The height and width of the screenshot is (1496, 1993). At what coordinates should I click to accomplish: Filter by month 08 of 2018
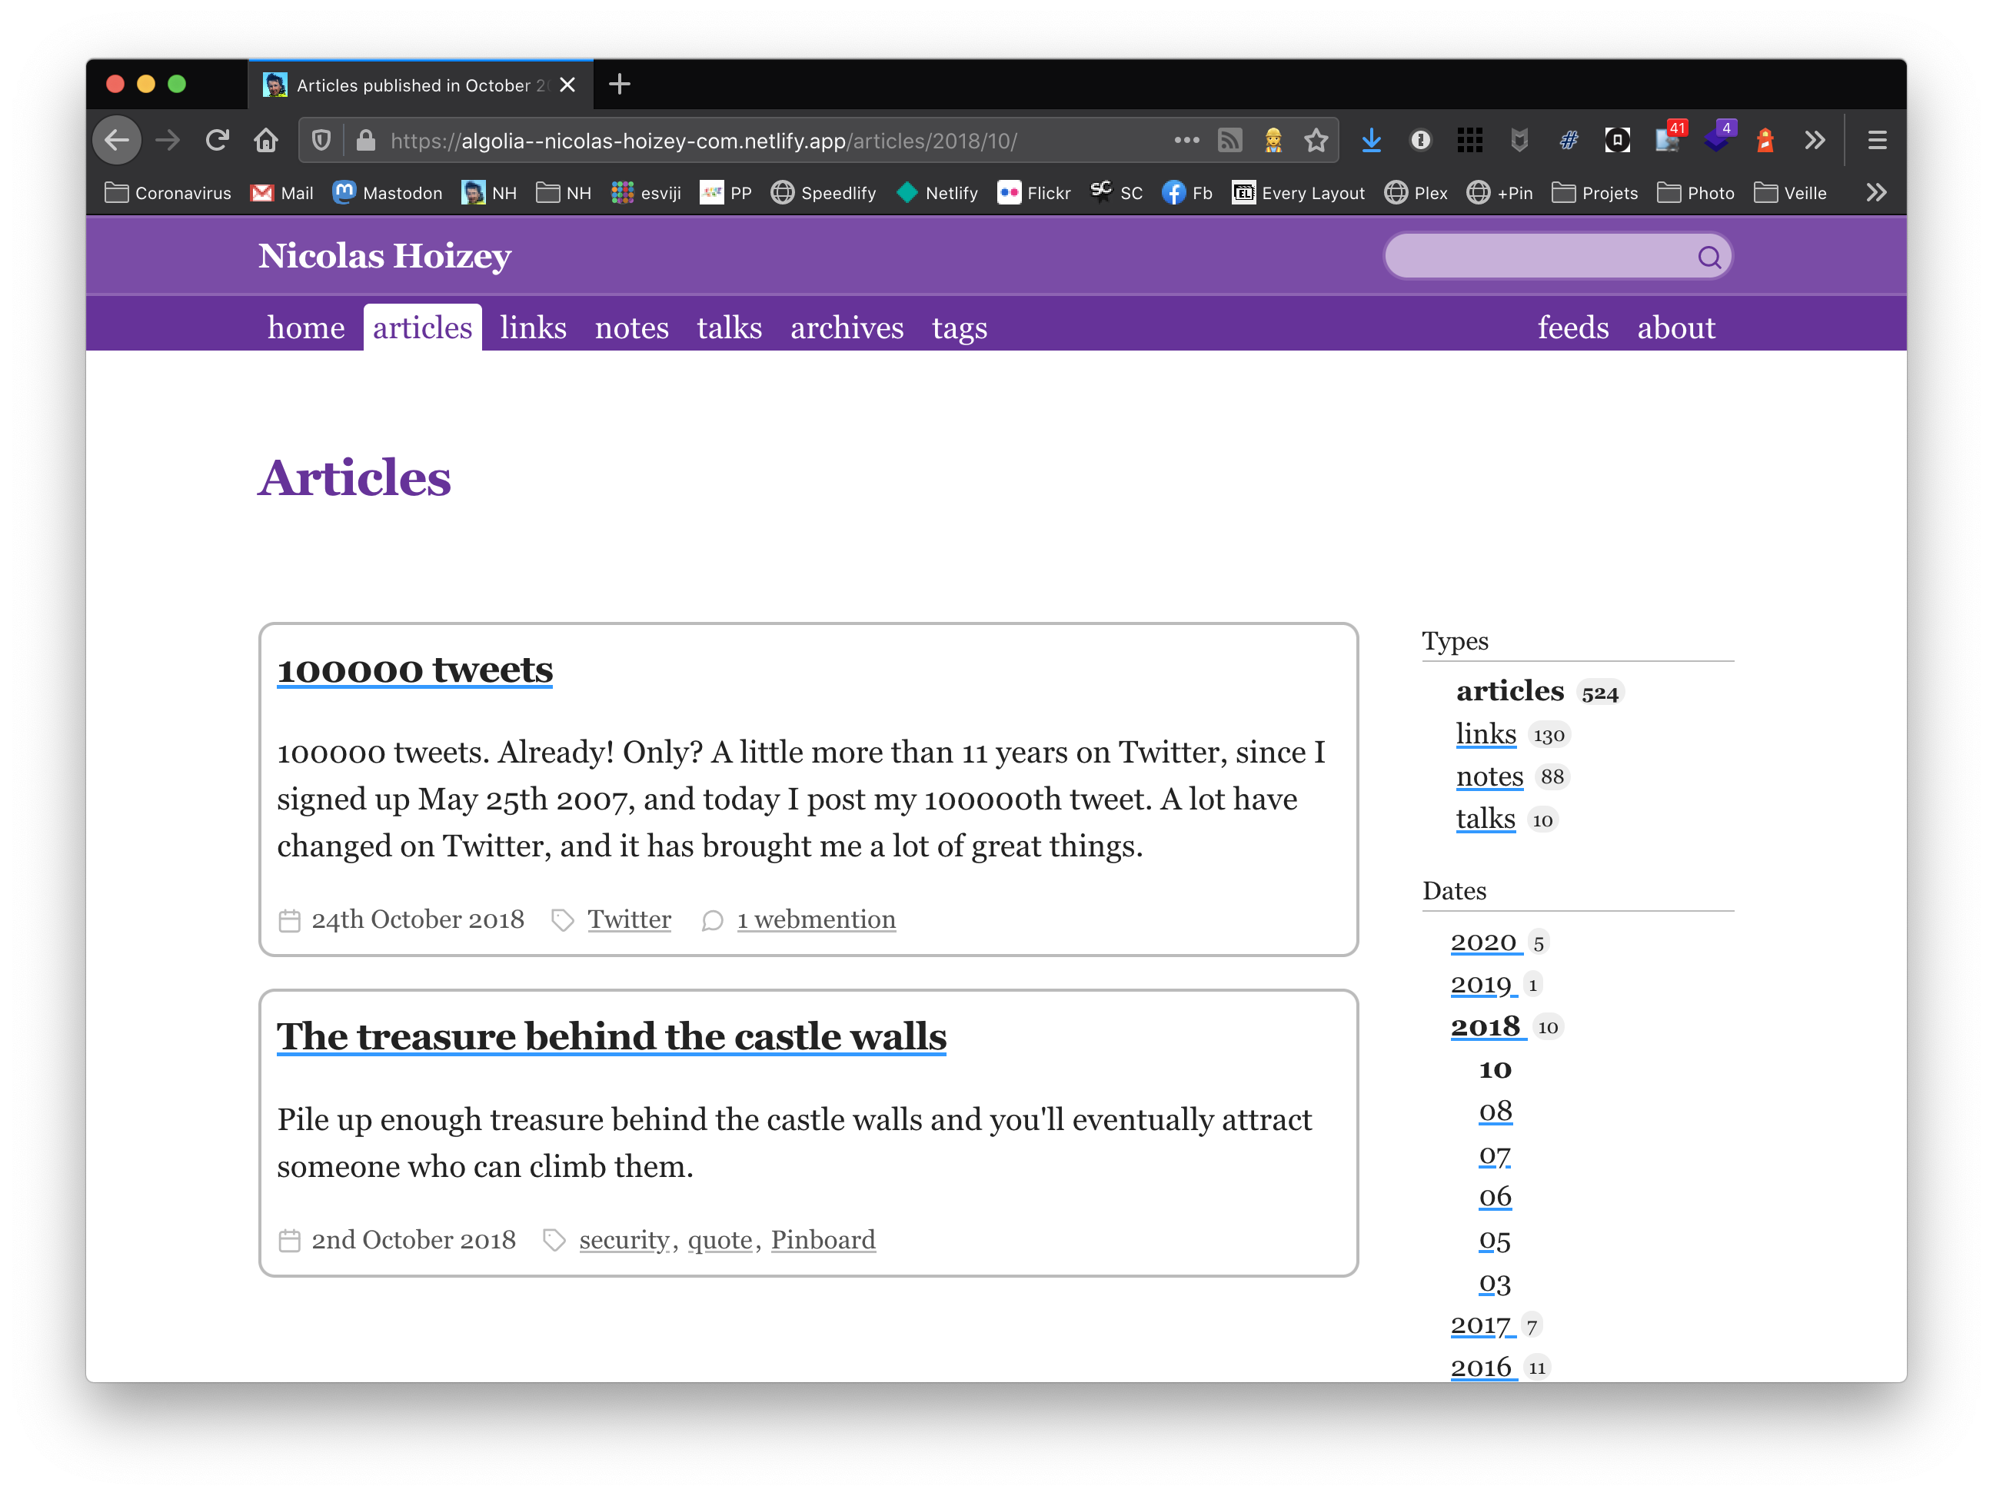(1495, 1112)
